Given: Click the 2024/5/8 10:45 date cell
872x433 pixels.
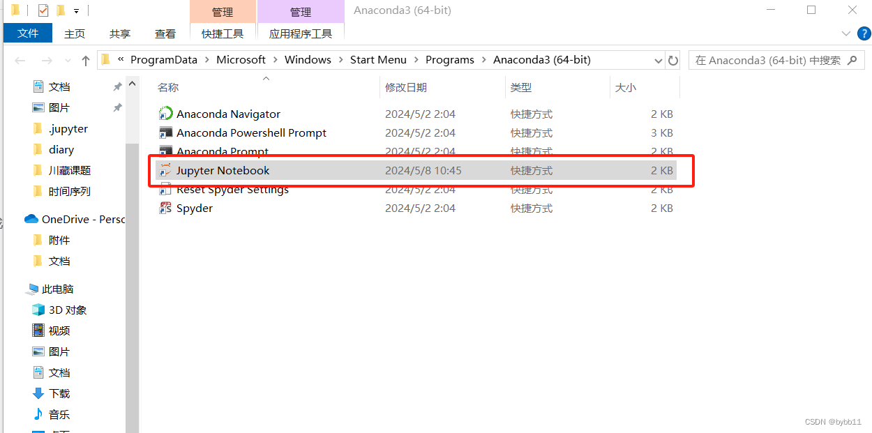Looking at the screenshot, I should tap(423, 170).
